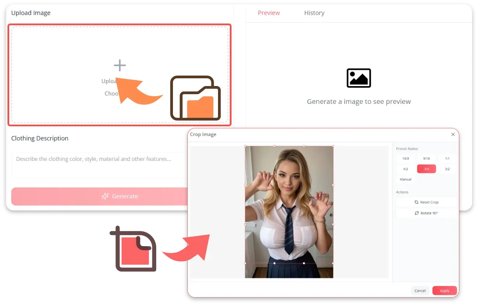This screenshot has height=305, width=478.
Task: Close the Crop Image dialog
Action: click(453, 134)
